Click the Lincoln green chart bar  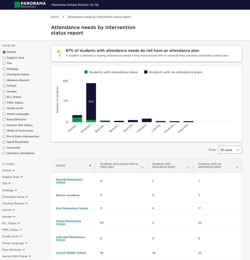77,120
